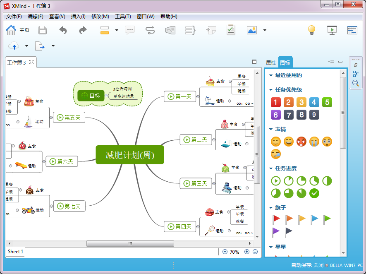The width and height of the screenshot is (366, 274).
Task: Collapse the 任务进度 marker section
Action: point(271,168)
